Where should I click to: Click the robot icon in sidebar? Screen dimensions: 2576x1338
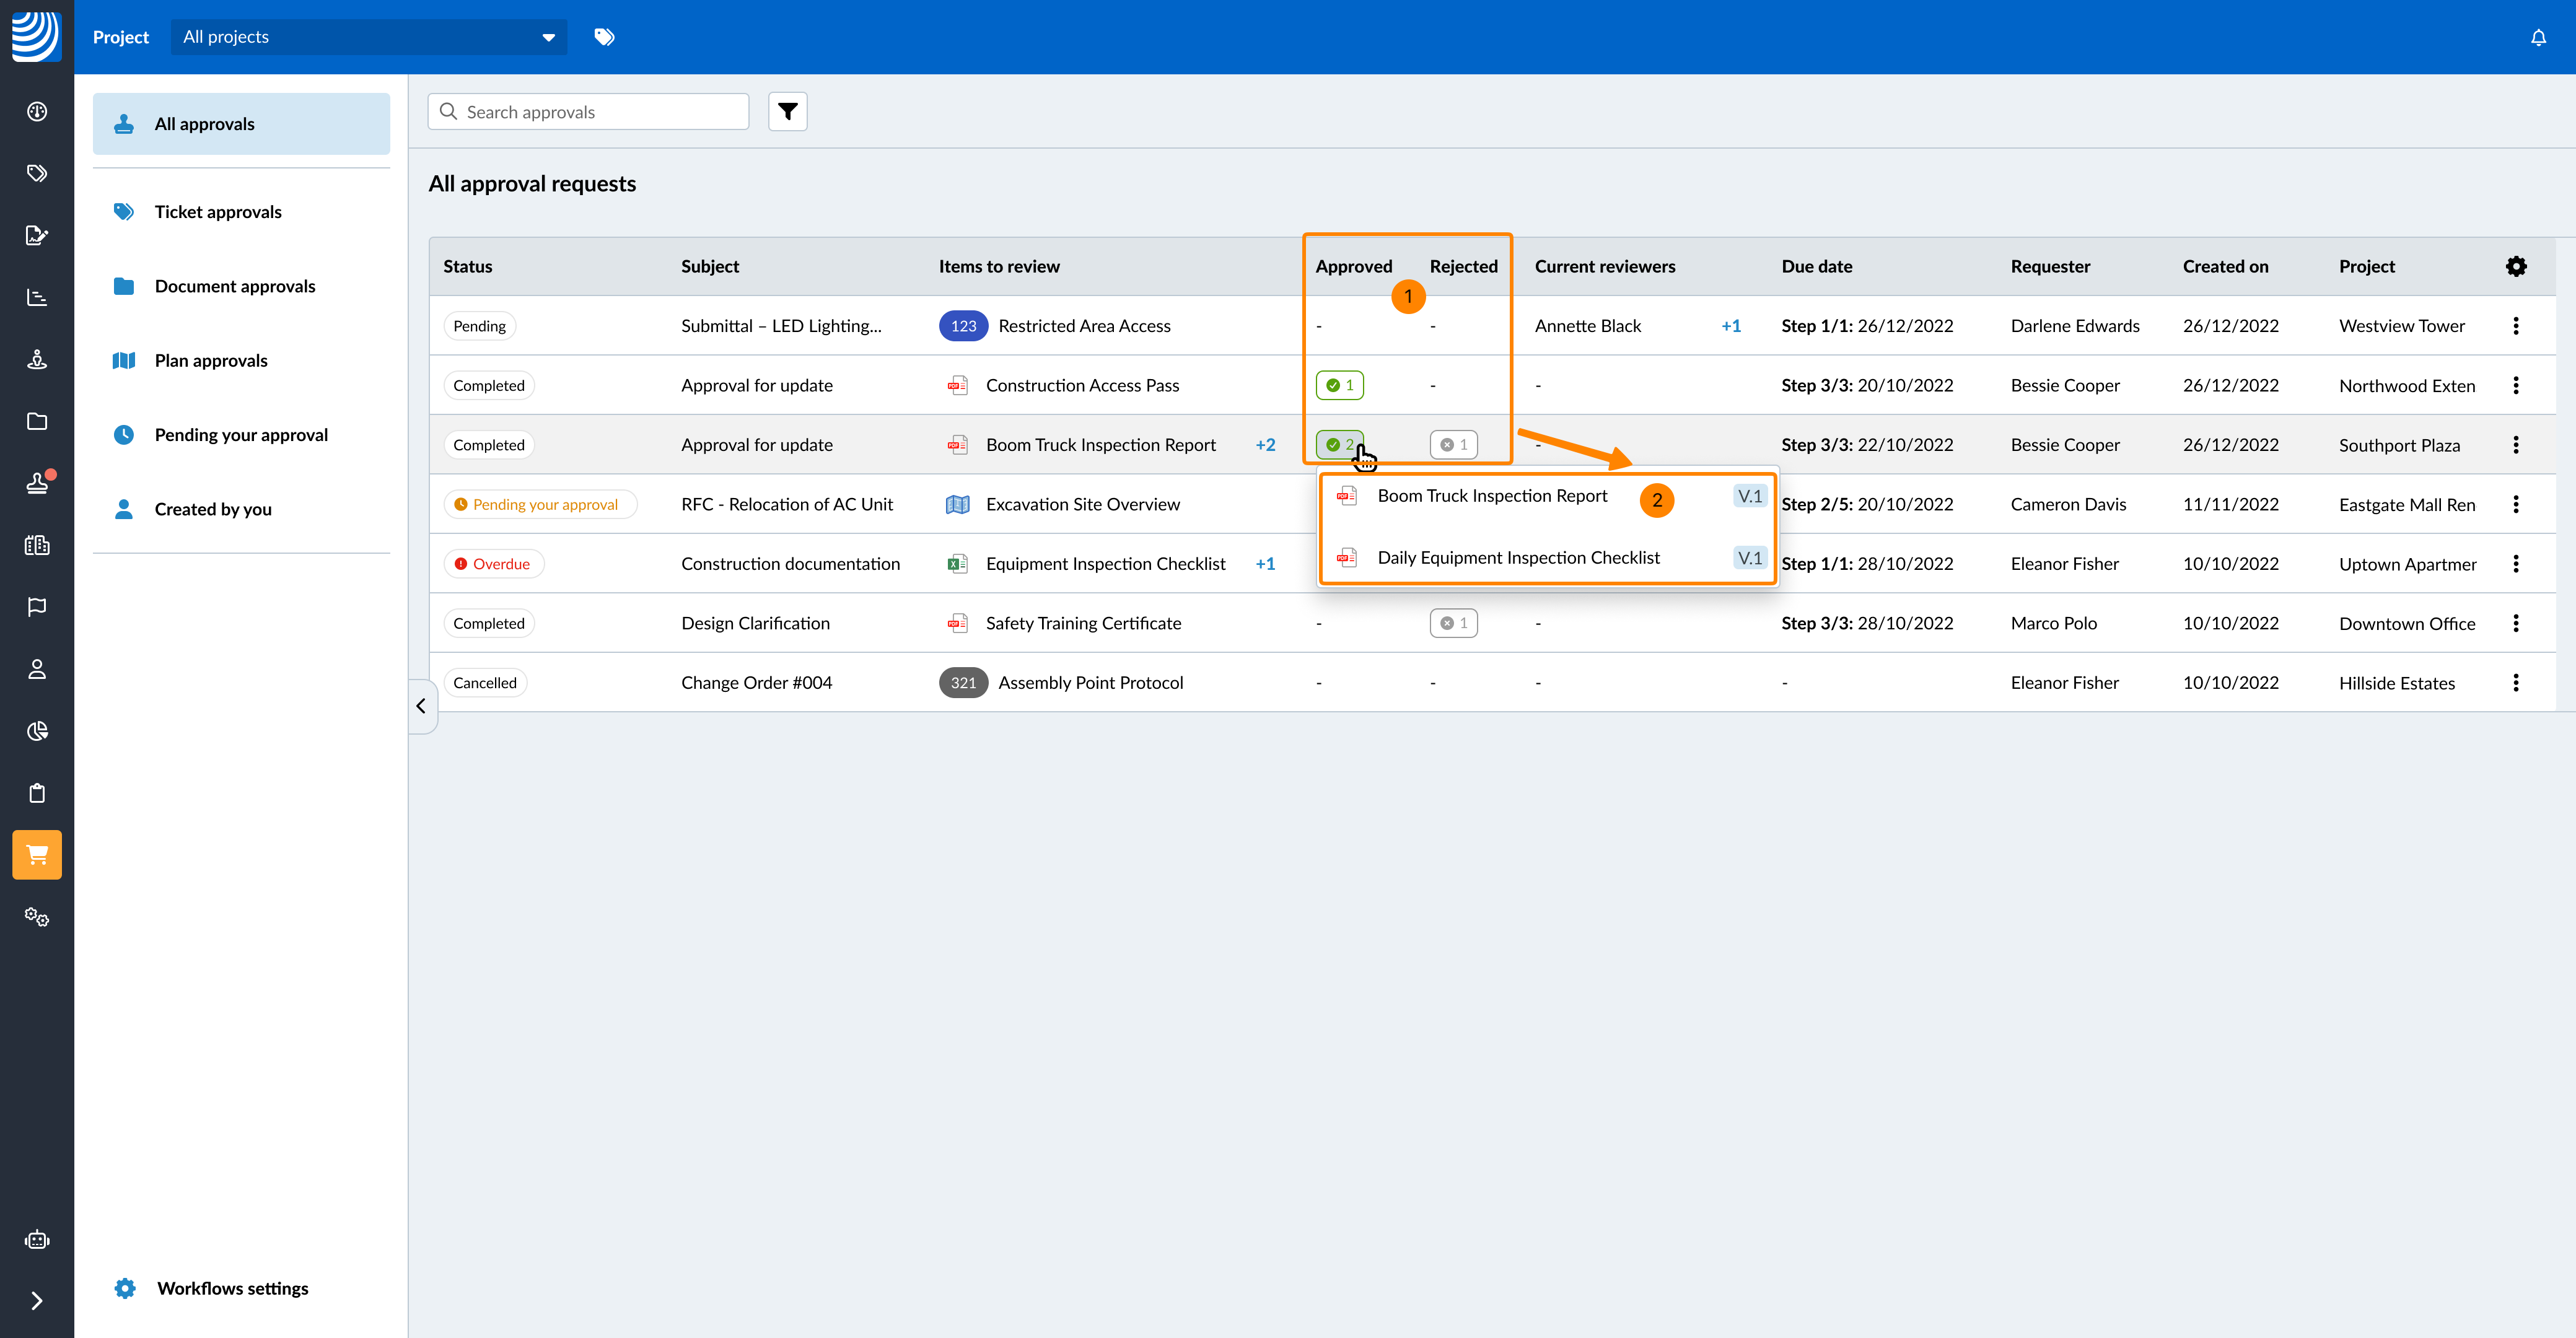(x=37, y=1240)
